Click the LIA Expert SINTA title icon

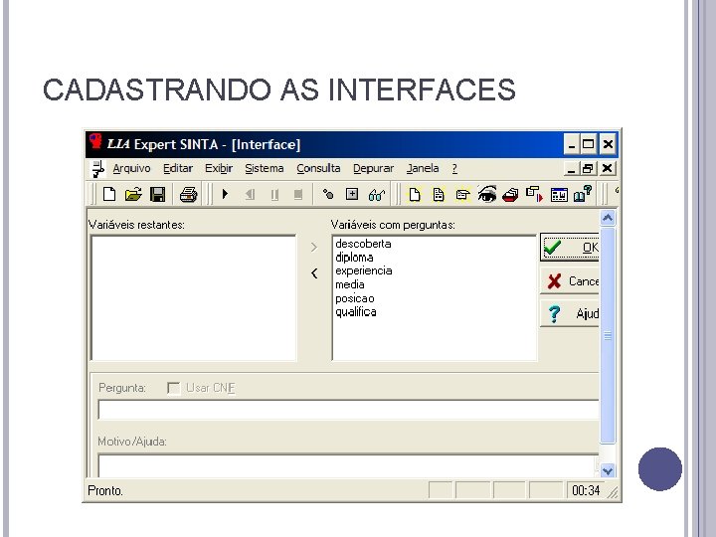tap(95, 141)
